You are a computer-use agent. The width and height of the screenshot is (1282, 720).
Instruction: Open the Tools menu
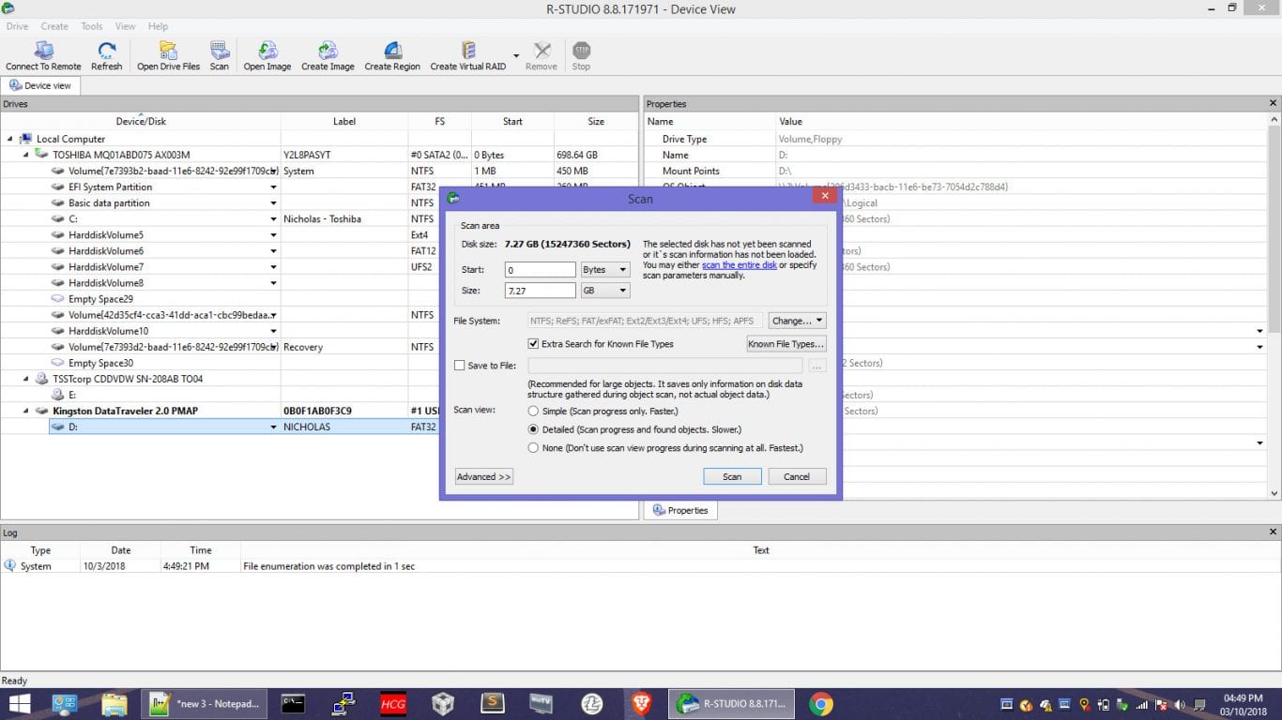click(x=92, y=26)
